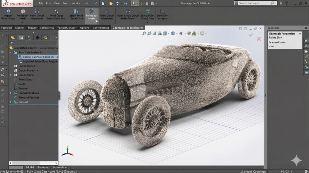This screenshot has width=309, height=173.
Task: Click the Zoom to Fit magnifier icon
Action: click(144, 33)
